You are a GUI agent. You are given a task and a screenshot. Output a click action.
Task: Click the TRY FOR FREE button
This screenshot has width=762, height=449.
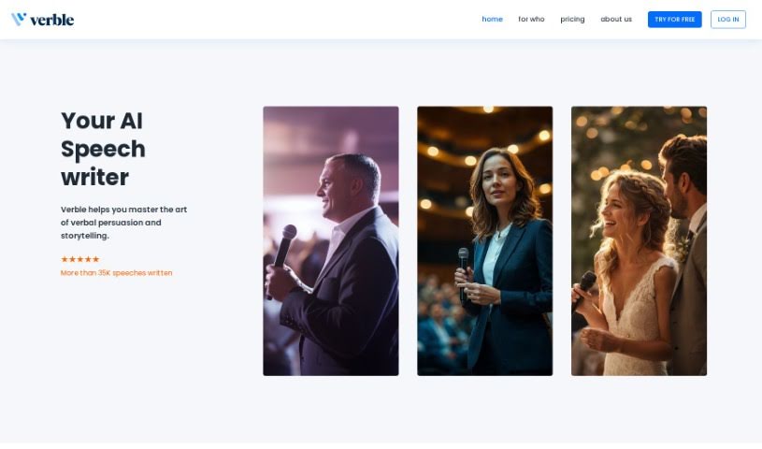[x=674, y=20]
